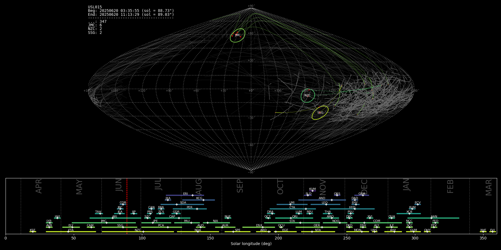Image resolution: width=501 pixels, height=250 pixels.
Task: Click the NZC shower bar in the timeline
Action: coord(138,232)
